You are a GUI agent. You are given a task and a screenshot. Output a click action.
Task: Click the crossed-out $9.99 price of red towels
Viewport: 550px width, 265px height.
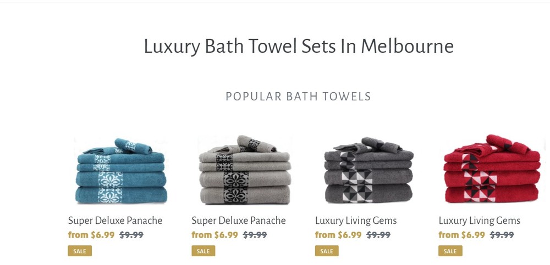tap(502, 235)
